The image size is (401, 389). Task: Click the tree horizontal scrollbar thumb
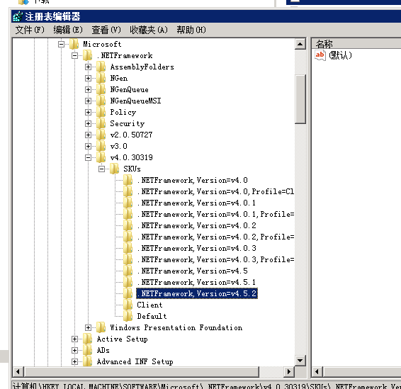point(142,371)
